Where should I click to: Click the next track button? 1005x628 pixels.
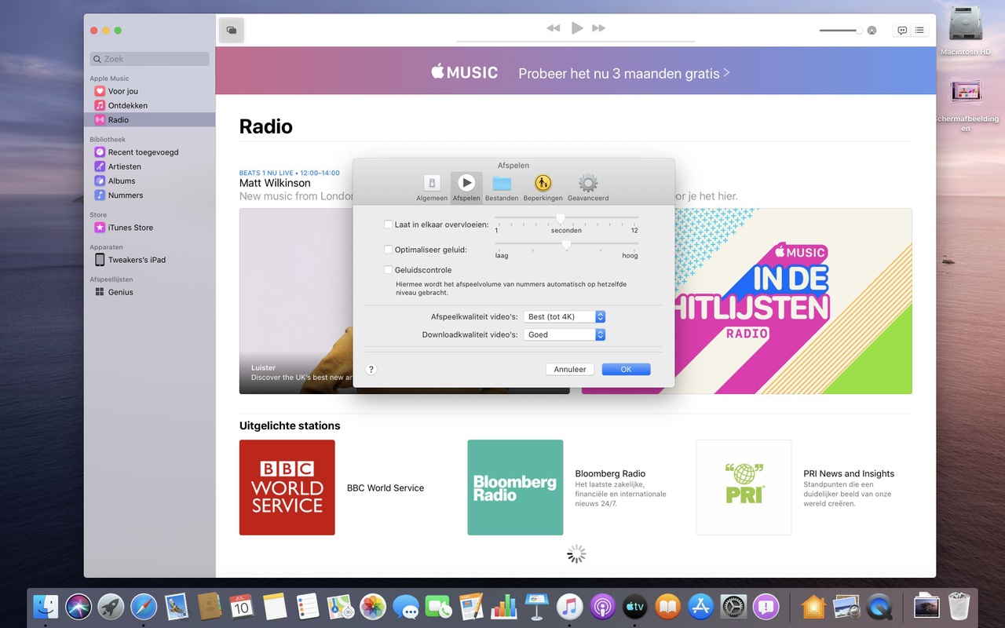[x=599, y=28]
